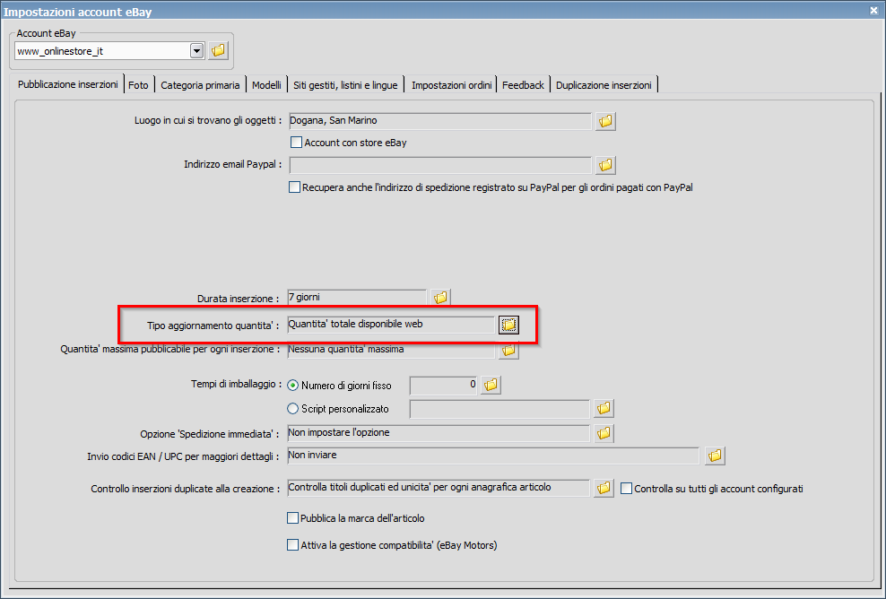Open folder icon beside Script personalizzato field
This screenshot has height=599, width=886.
coord(604,408)
